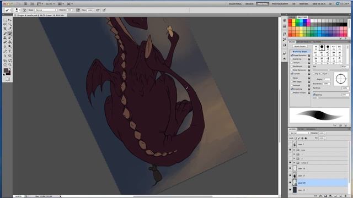Open the Flow dropdown arrow
Viewport: 353px width, 198px height.
click(x=94, y=10)
